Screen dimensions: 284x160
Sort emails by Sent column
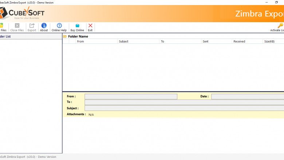[216, 41]
